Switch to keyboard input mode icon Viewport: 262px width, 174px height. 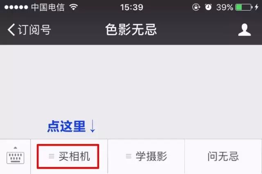point(16,158)
